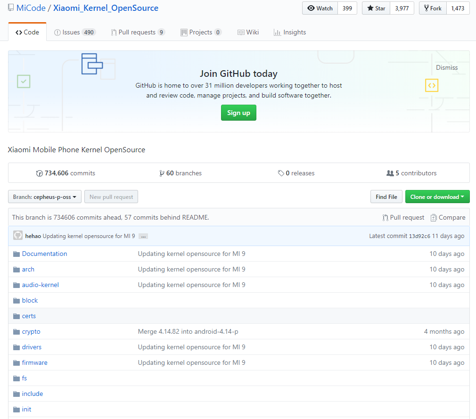Open the include folder
Viewport: 476px width, 419px height.
click(33, 394)
